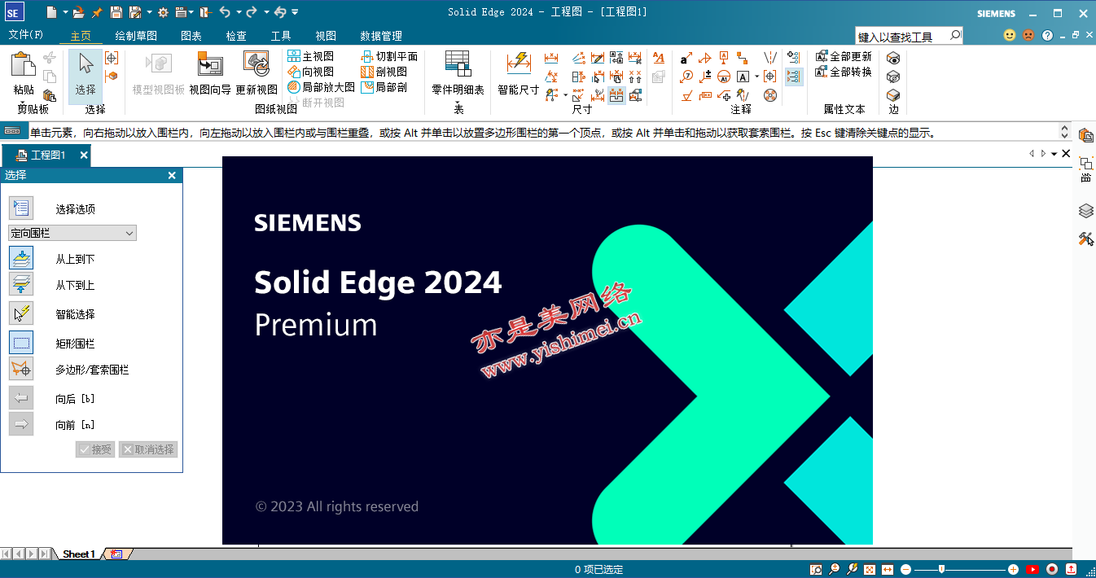Click the zoom in plus button
The width and height of the screenshot is (1096, 578).
[x=1013, y=569]
